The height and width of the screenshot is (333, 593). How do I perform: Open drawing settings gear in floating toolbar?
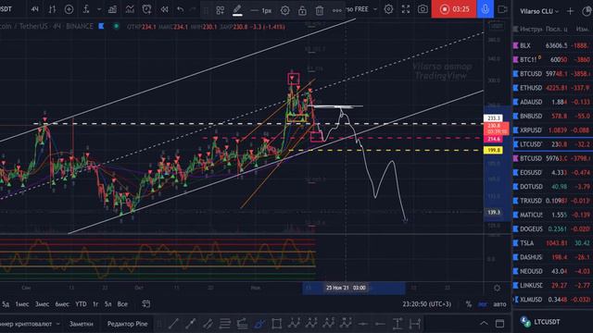pyautogui.click(x=284, y=10)
